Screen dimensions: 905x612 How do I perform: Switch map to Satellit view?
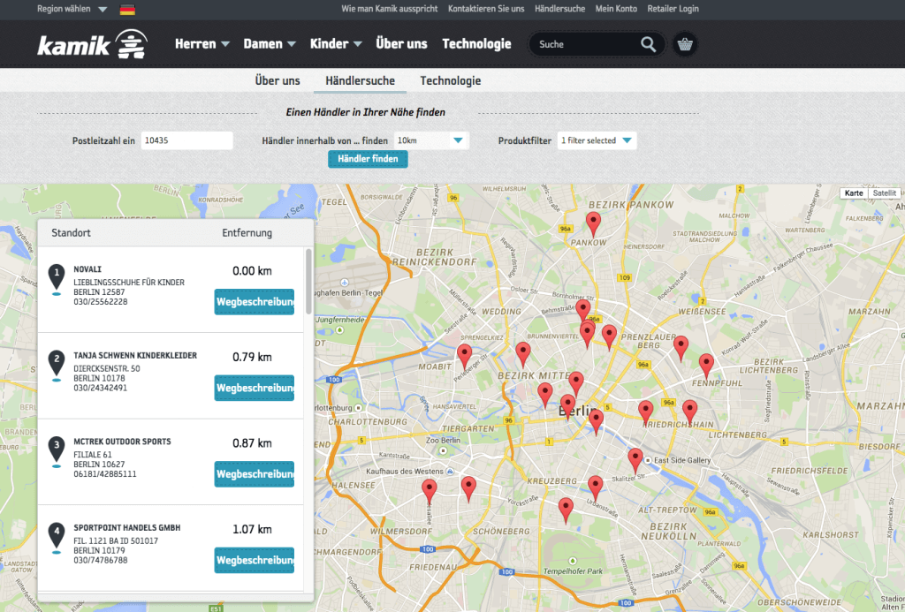884,193
